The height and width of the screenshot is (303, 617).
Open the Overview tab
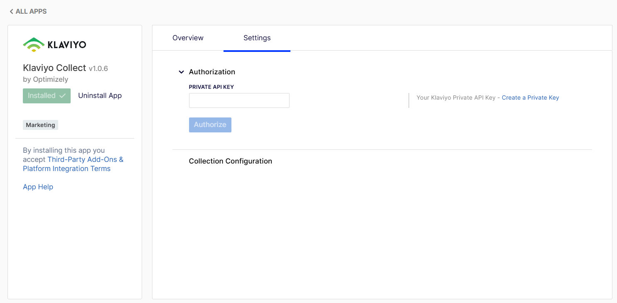pos(188,38)
